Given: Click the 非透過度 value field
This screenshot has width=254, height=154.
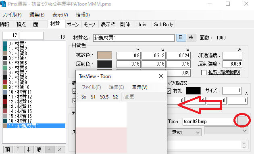Looking at the screenshot, I should (233, 55).
